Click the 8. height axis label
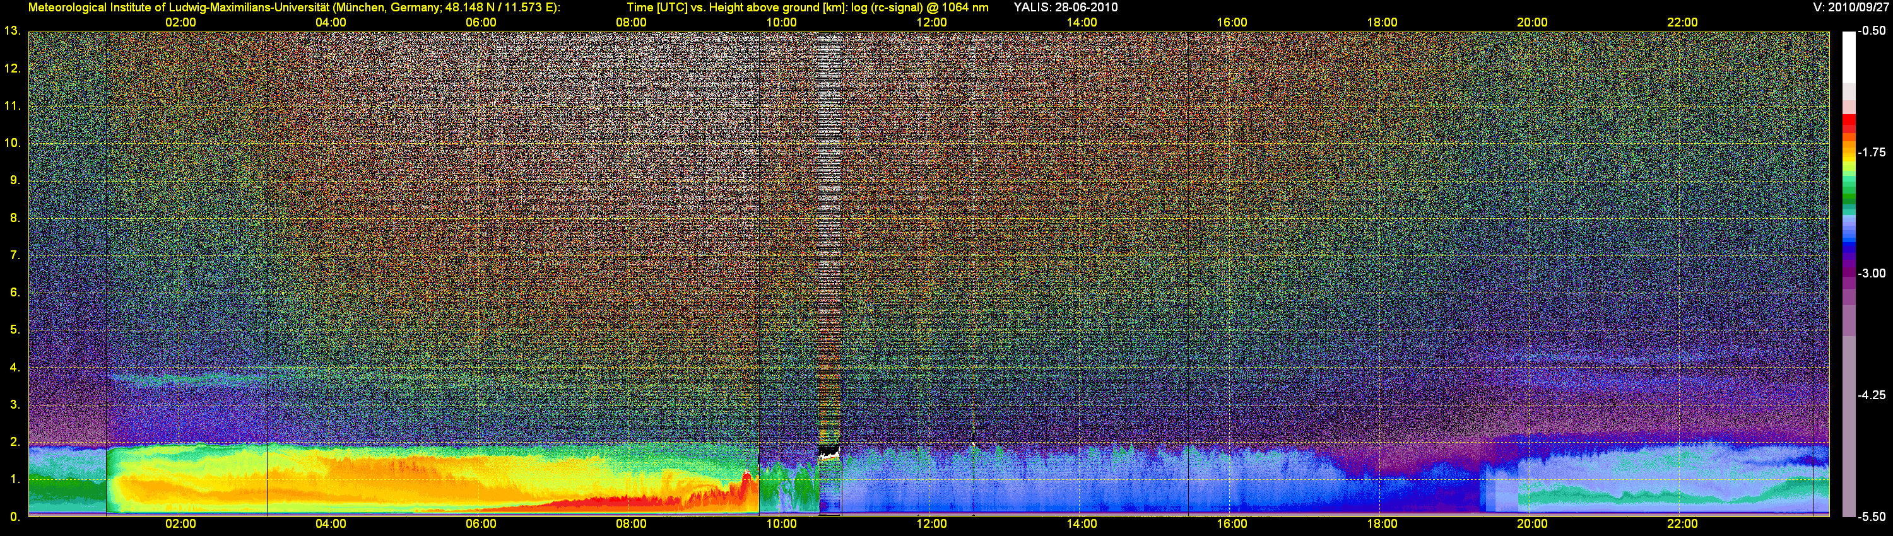 click(15, 218)
